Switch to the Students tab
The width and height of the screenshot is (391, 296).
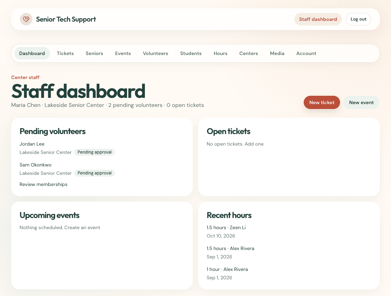click(191, 53)
